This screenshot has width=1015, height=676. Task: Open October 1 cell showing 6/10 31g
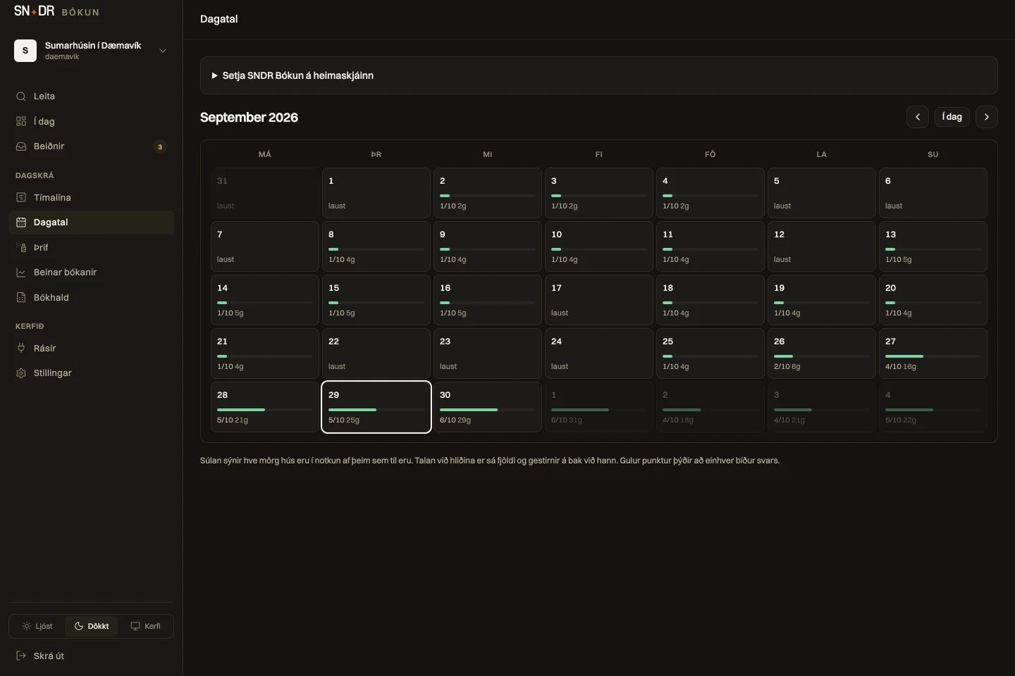[599, 407]
